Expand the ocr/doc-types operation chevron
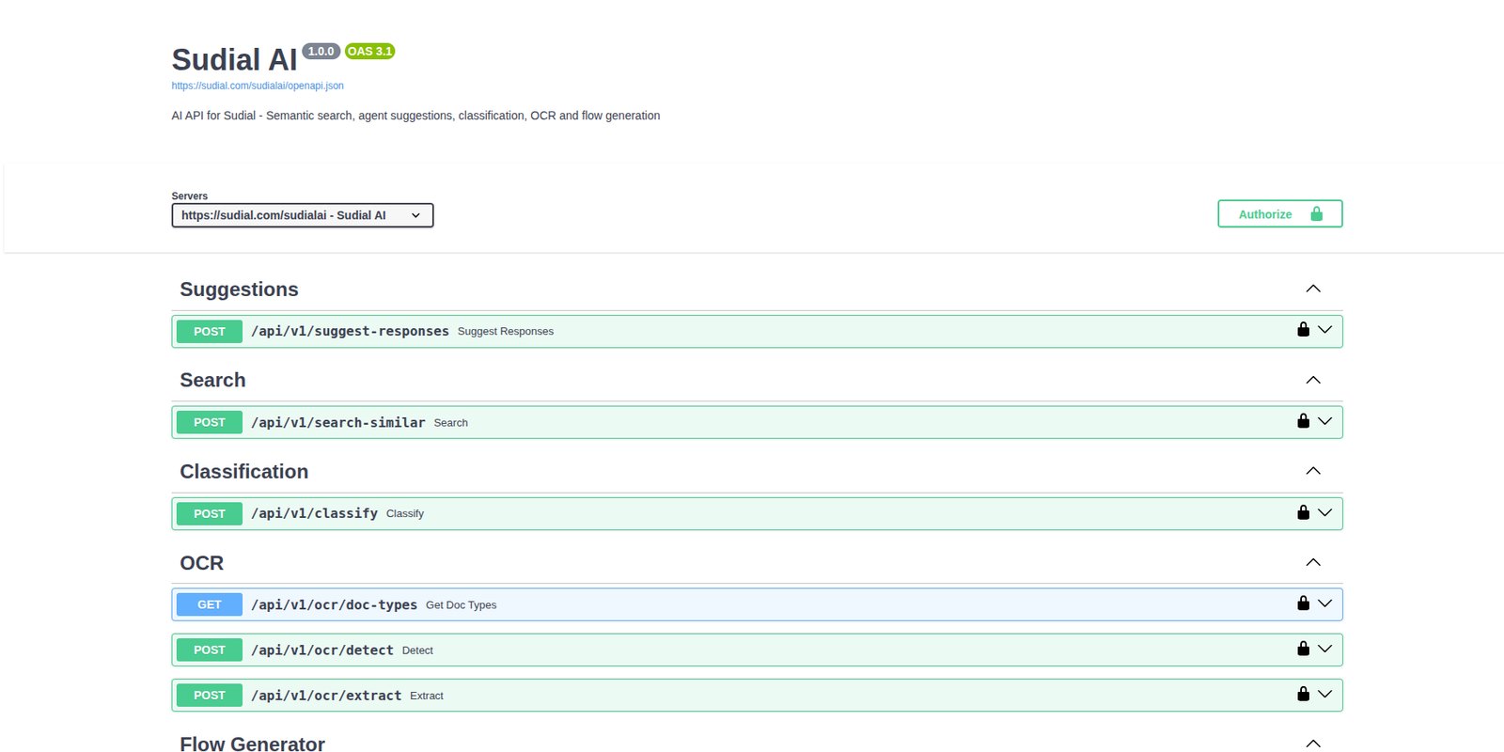The width and height of the screenshot is (1504, 752). (1325, 603)
